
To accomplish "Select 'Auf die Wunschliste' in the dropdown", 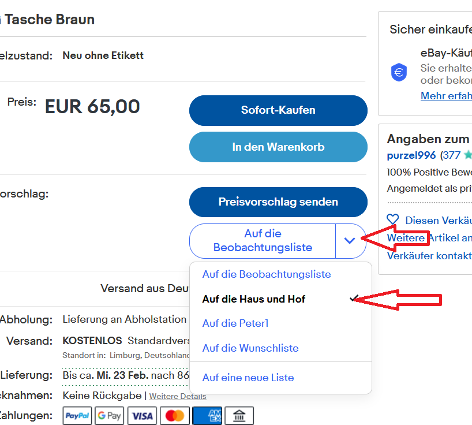I will tap(250, 348).
